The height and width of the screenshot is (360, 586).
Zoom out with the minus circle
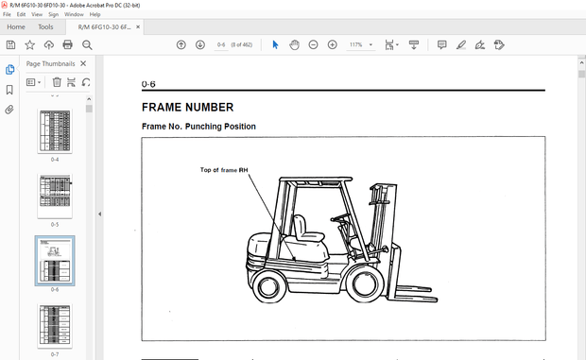[313, 44]
